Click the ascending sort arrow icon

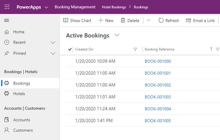coord(211,49)
